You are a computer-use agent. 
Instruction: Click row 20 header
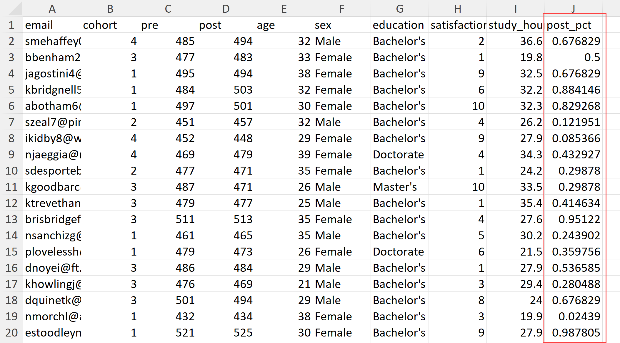(11, 333)
